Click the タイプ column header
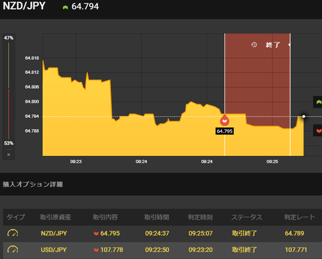This screenshot has height=259, width=322. (x=15, y=217)
